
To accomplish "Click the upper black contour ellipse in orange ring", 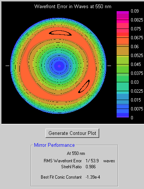I will pyautogui.click(x=60, y=33).
